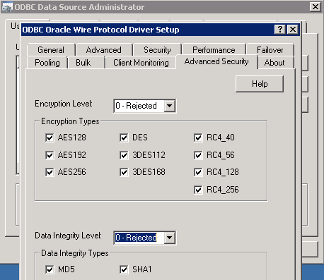Viewport: 324px width, 280px height.
Task: Uncheck the RC4_56 checkbox
Action: 198,155
